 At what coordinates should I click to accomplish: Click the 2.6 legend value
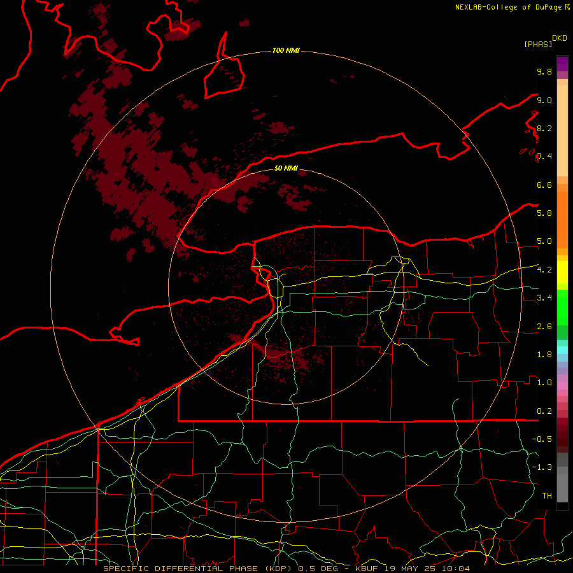point(544,327)
